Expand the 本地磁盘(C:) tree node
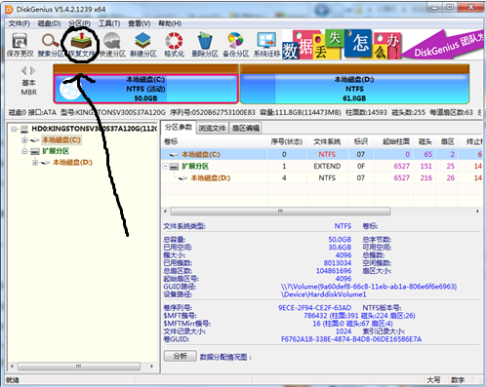The height and width of the screenshot is (387, 486). tap(24, 140)
